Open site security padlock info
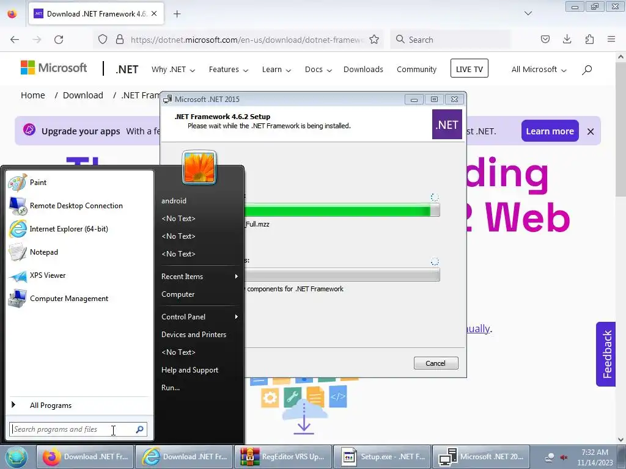 coord(119,40)
